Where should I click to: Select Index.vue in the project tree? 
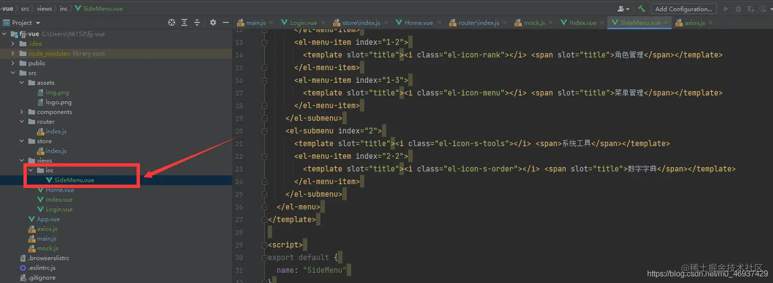pyautogui.click(x=59, y=199)
